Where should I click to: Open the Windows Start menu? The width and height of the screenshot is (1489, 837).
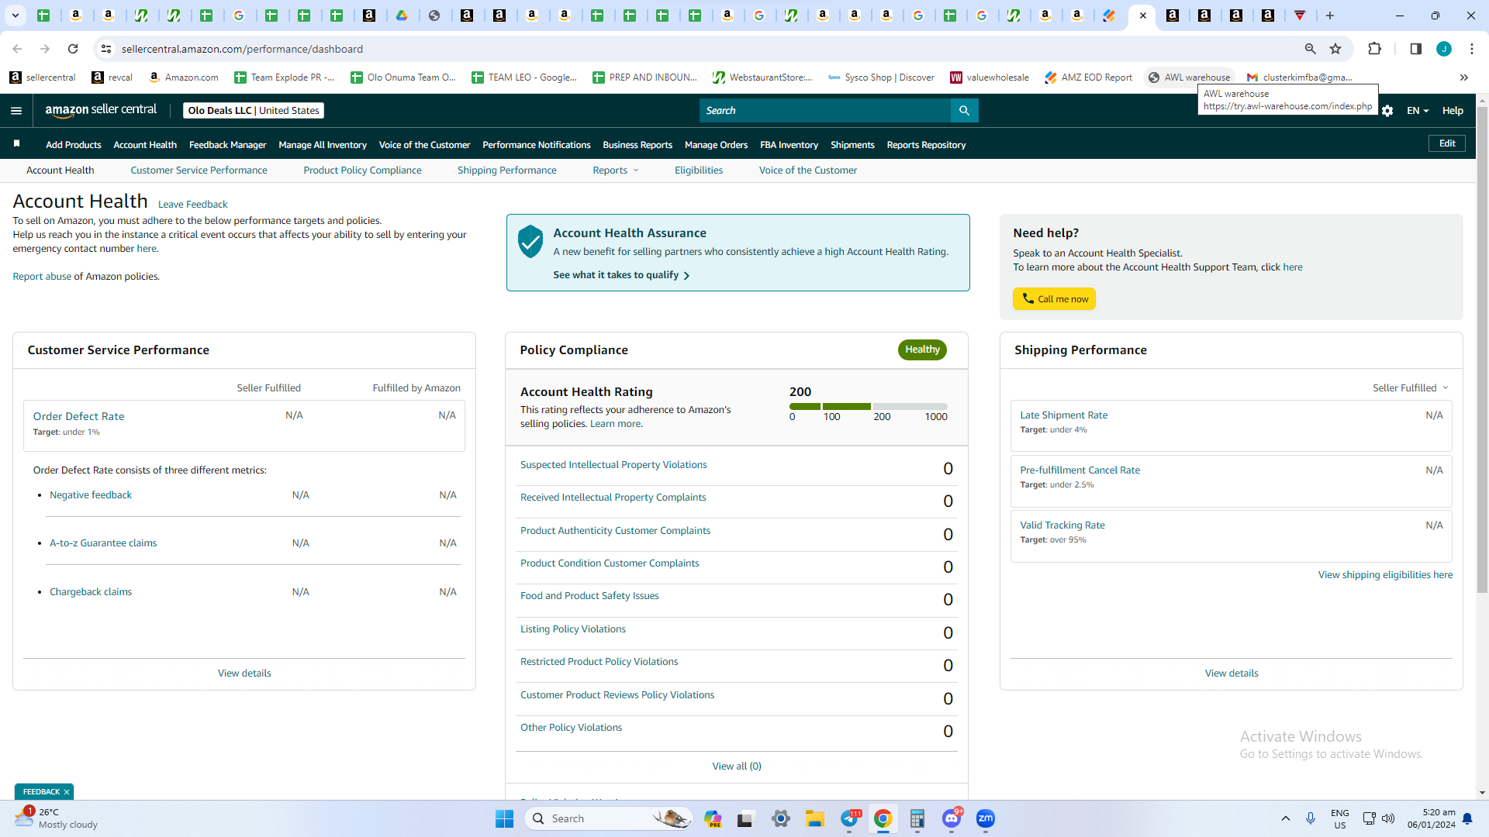point(504,818)
